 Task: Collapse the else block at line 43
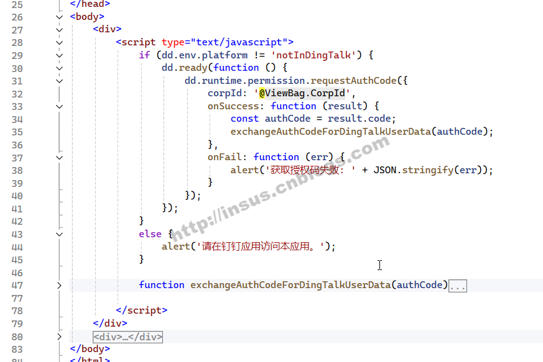(x=59, y=234)
